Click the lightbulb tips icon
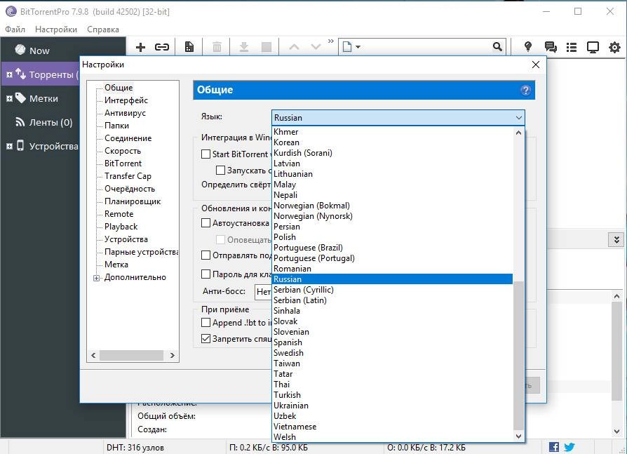This screenshot has width=627, height=454. tap(528, 47)
